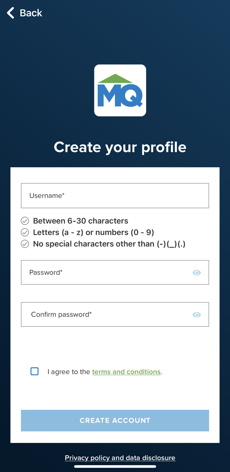Open Privacy policy and data disclosure
The width and height of the screenshot is (230, 472).
tap(120, 458)
